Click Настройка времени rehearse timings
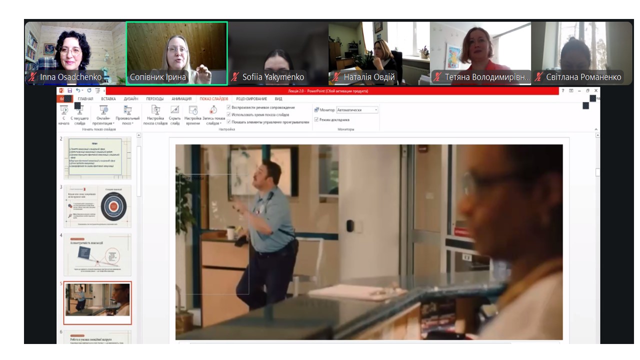 (x=192, y=115)
